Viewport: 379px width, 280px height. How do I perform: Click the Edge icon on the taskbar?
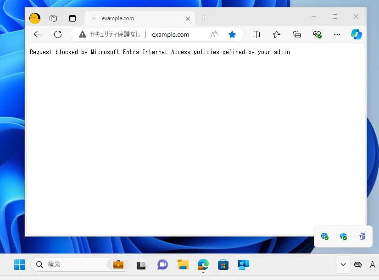(203, 264)
